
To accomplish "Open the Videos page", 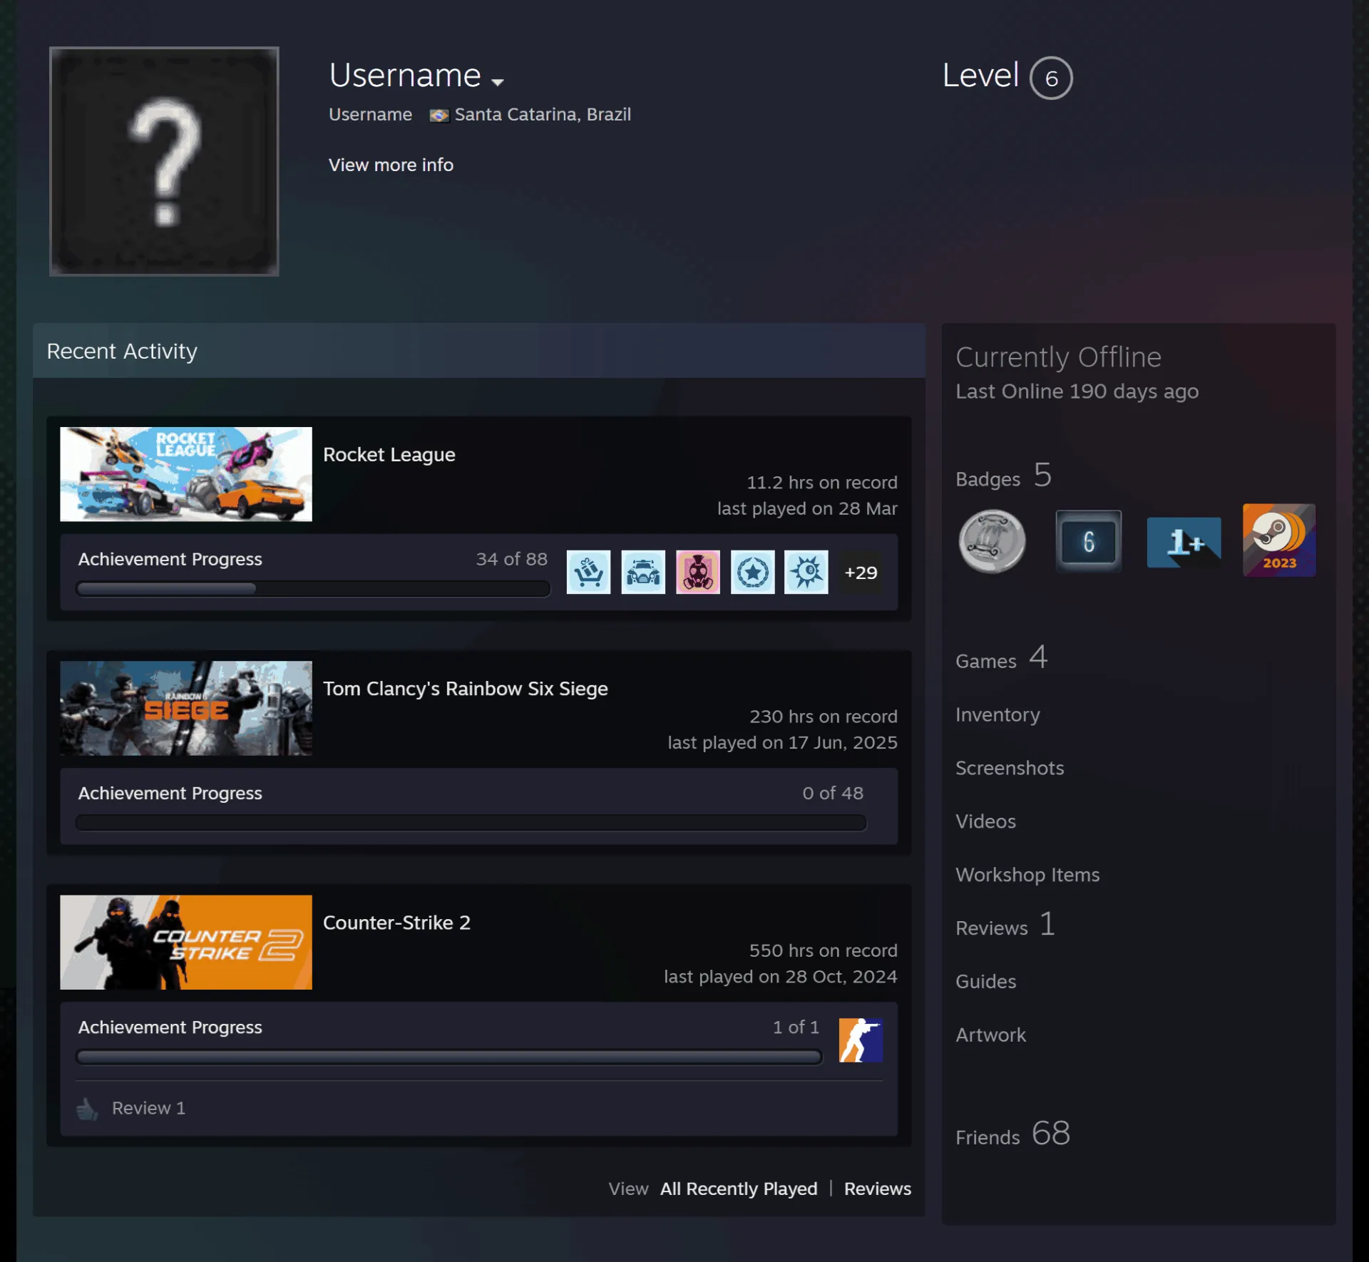I will click(985, 821).
